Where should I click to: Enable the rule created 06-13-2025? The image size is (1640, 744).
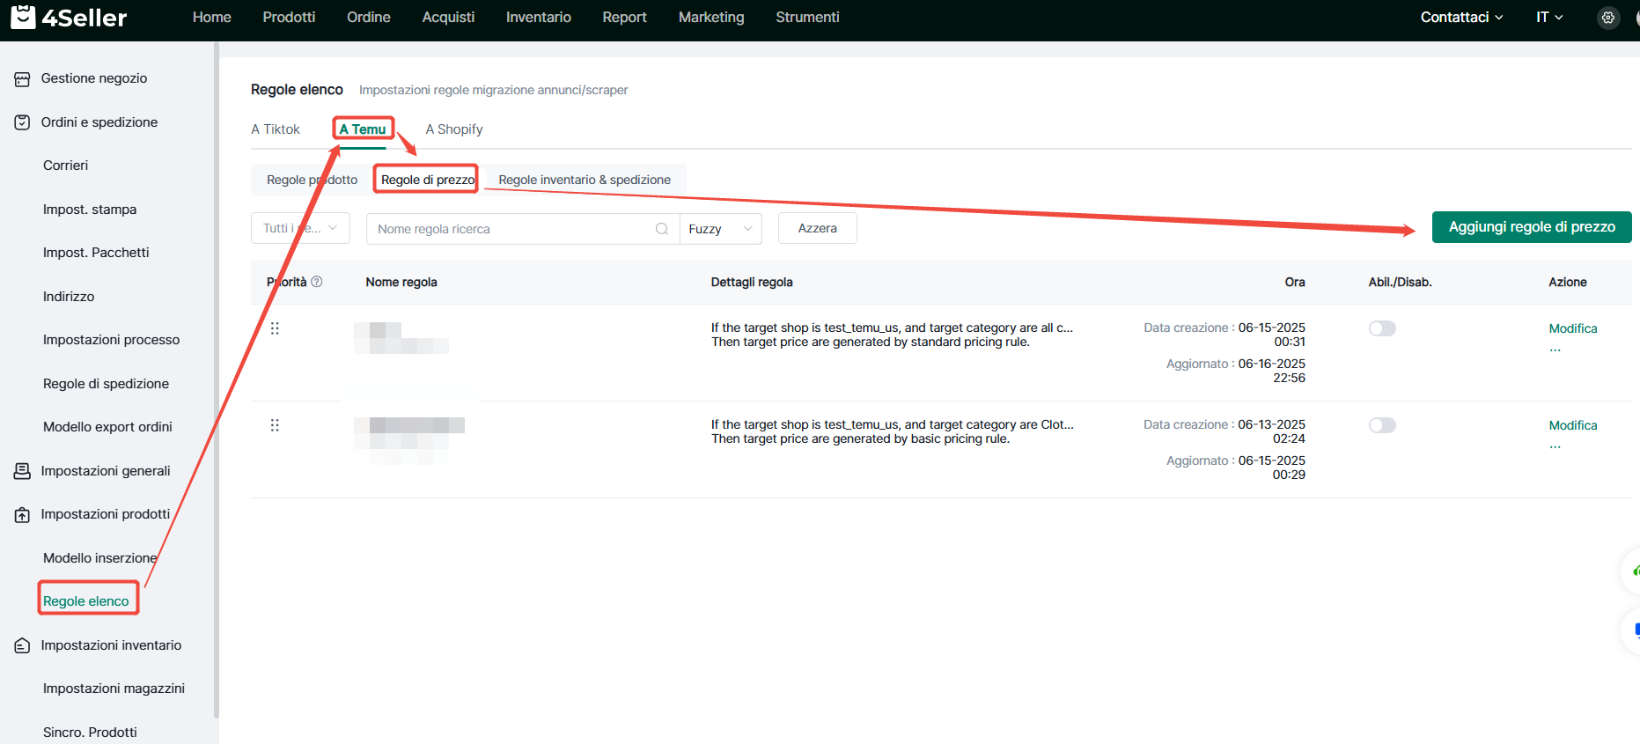[x=1382, y=425]
